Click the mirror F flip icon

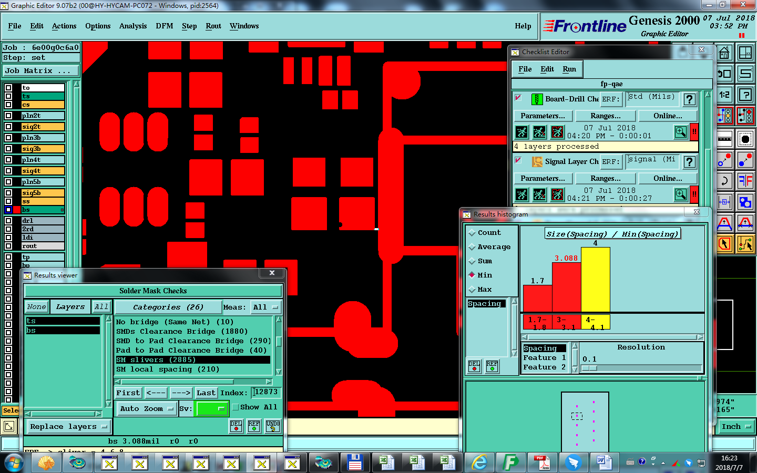point(745,181)
